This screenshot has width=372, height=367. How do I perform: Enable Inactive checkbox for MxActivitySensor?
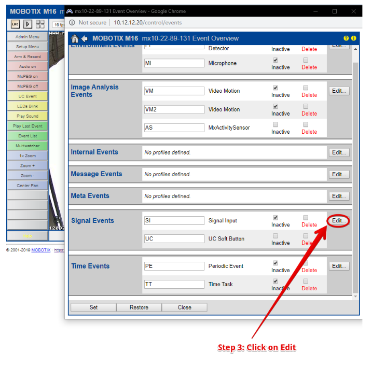point(275,125)
